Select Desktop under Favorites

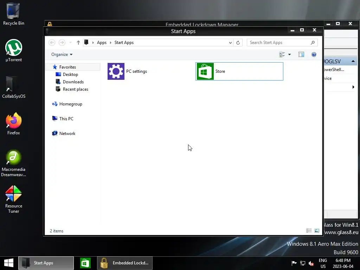[x=70, y=75]
